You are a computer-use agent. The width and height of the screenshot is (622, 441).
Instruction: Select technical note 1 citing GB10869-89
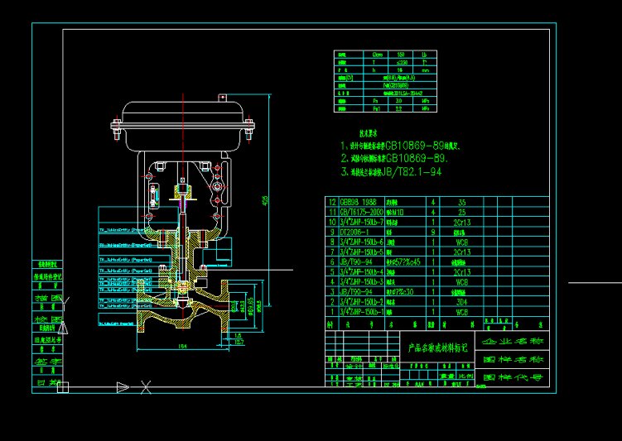pyautogui.click(x=400, y=146)
